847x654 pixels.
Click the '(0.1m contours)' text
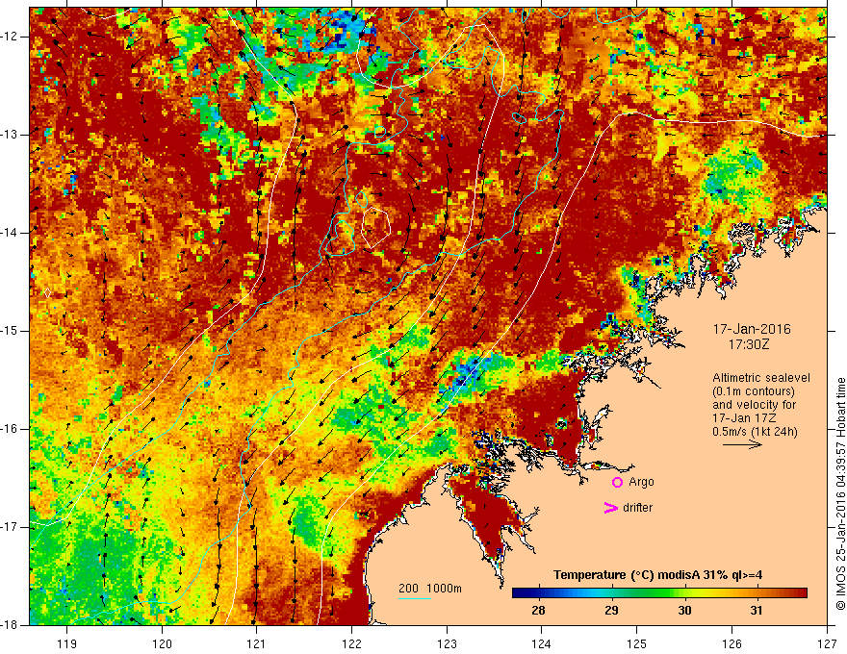click(753, 391)
